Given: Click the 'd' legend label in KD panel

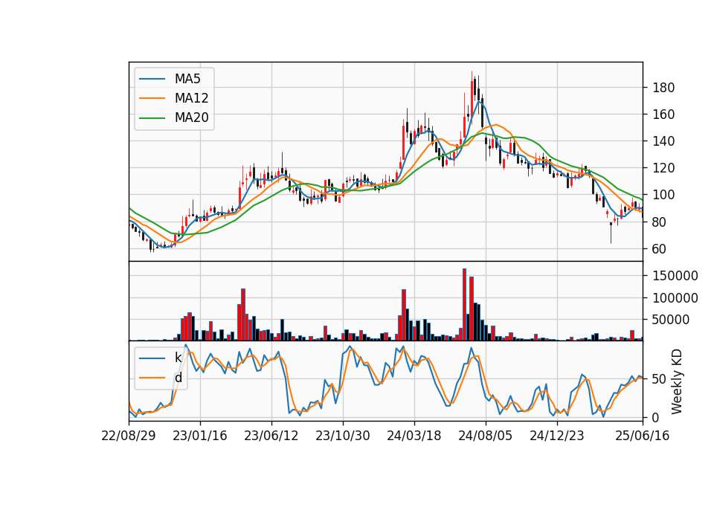Looking at the screenshot, I should (x=178, y=378).
